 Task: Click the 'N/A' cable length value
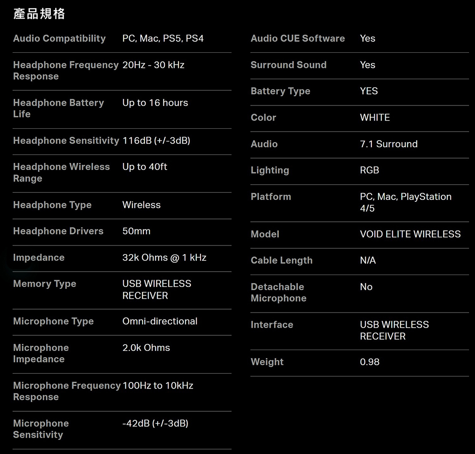click(x=368, y=260)
